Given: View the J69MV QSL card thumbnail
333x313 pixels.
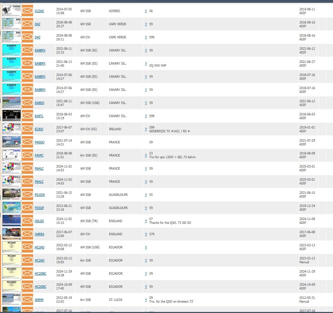Looking at the screenshot, I should pyautogui.click(x=11, y=300).
